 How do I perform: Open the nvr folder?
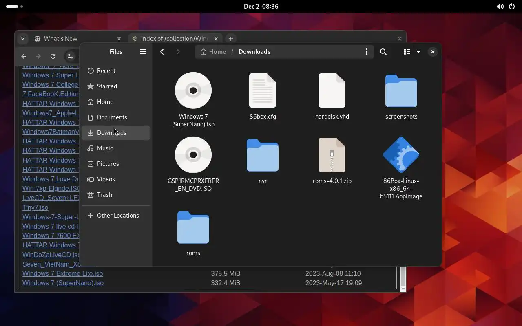(263, 161)
